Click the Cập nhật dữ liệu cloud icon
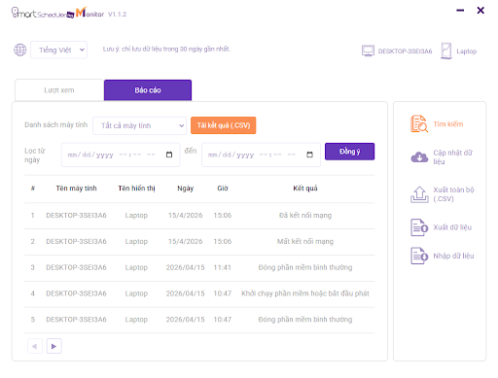The height and width of the screenshot is (378, 498). pyautogui.click(x=419, y=157)
